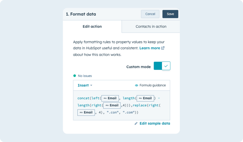Click the caret arrow next to Insert
The height and width of the screenshot is (142, 243).
coord(91,85)
